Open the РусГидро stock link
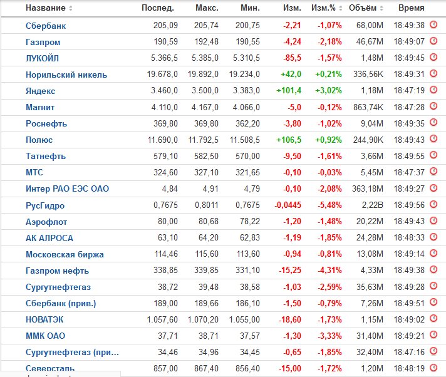This screenshot has width=446, height=377. click(x=45, y=205)
